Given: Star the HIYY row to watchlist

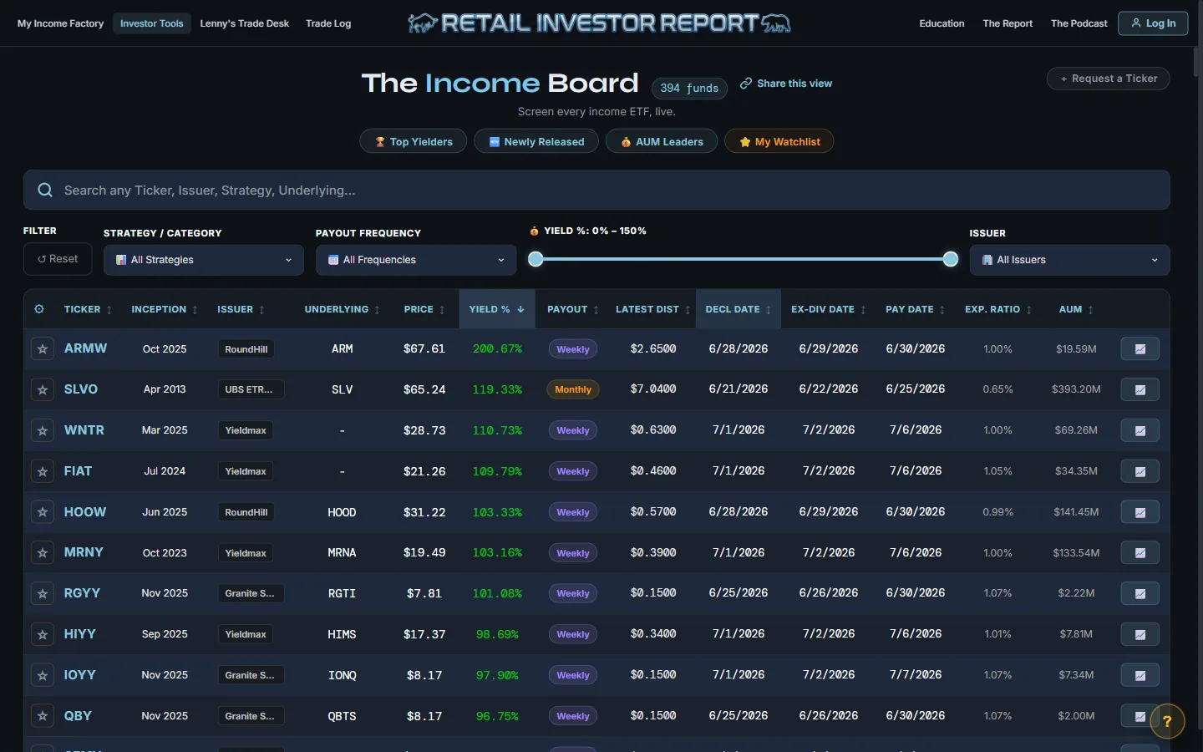Looking at the screenshot, I should (x=43, y=634).
